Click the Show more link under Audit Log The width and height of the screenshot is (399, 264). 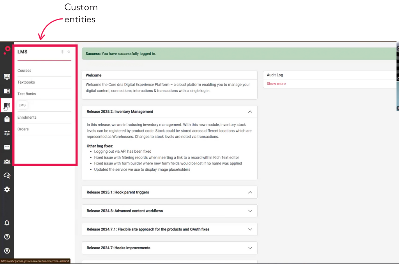(x=276, y=84)
